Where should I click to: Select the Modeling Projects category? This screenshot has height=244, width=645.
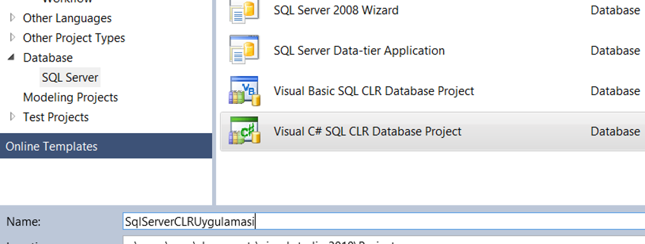70,97
